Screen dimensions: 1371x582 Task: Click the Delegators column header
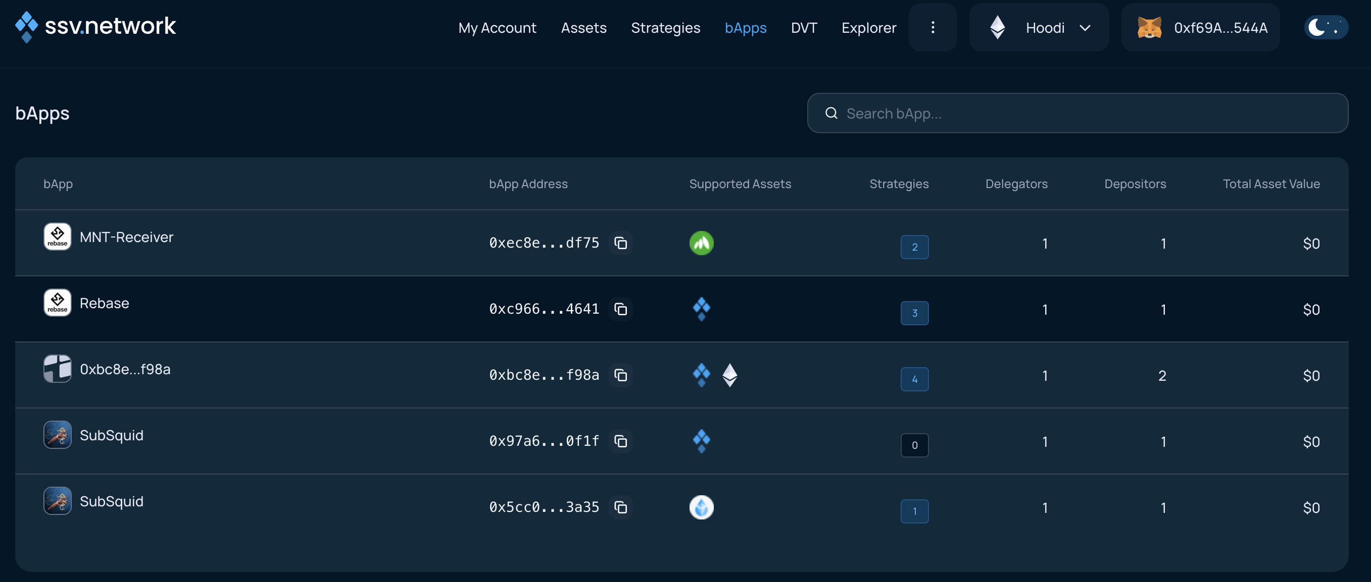tap(1016, 184)
